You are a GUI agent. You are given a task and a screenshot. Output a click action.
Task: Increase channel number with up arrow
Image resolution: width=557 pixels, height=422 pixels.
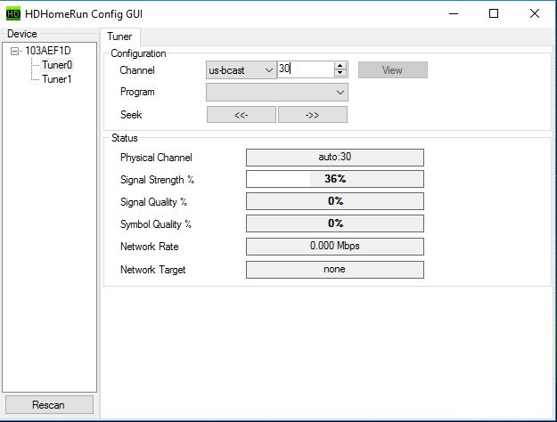[340, 66]
